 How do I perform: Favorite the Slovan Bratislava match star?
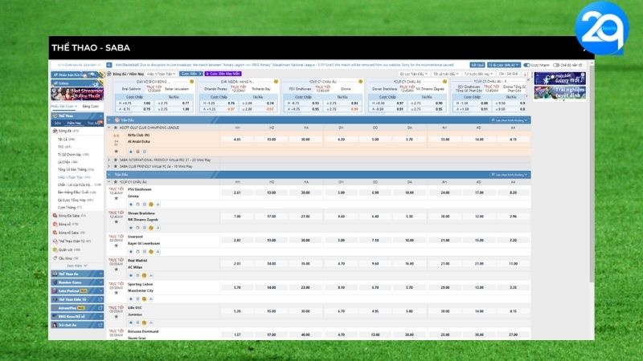point(116,222)
